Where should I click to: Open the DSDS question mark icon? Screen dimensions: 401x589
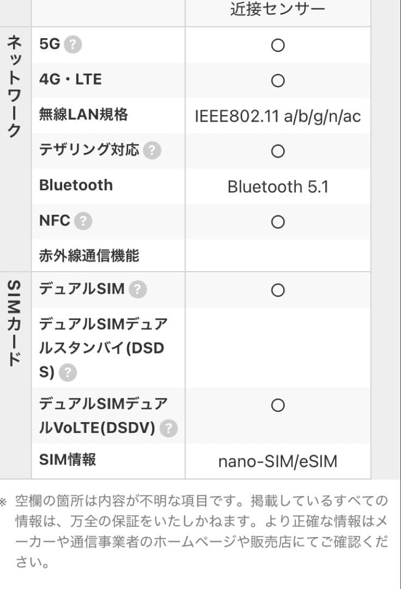click(68, 373)
